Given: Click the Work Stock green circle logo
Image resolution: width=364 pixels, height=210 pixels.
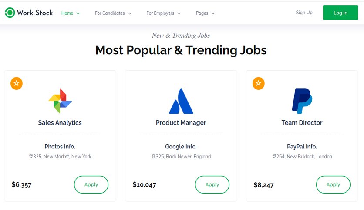Looking at the screenshot, I should click(10, 13).
